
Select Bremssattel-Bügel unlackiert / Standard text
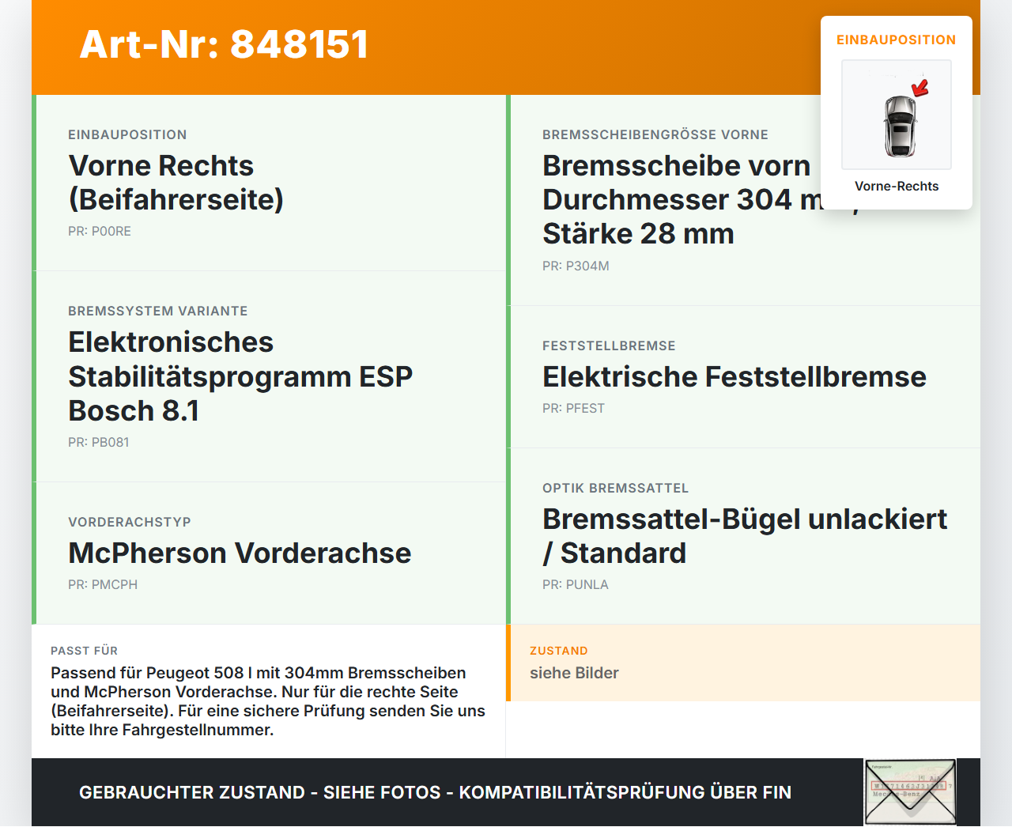pos(745,536)
